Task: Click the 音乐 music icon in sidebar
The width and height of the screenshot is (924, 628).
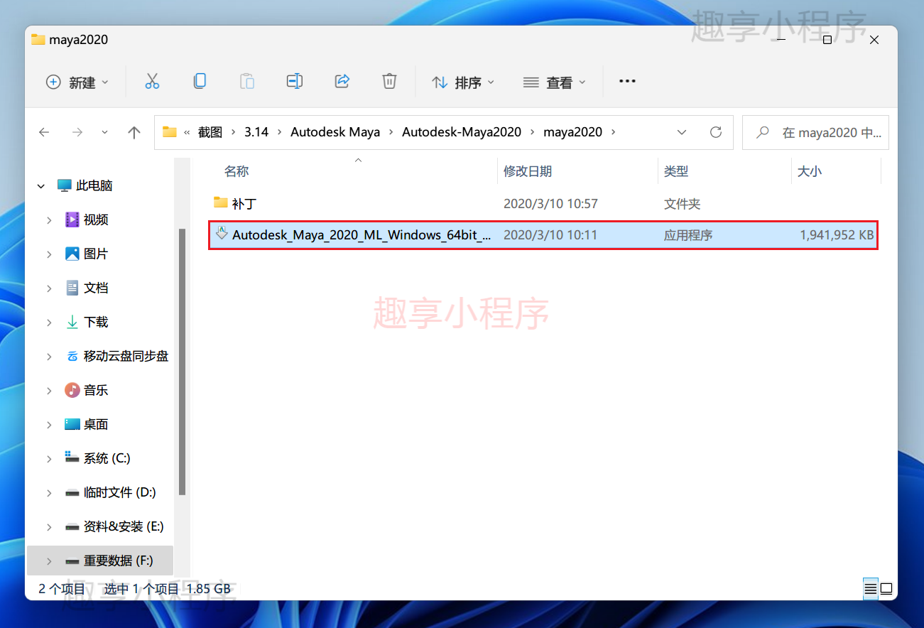Action: 72,390
